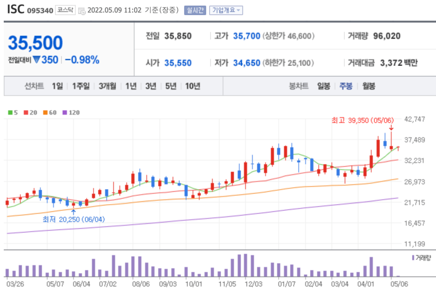
Task: Select the 3년 line chart tab
Action: (x=151, y=86)
